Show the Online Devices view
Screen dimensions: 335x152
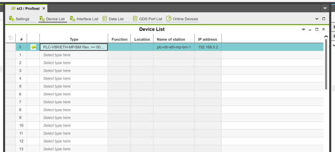tap(182, 19)
